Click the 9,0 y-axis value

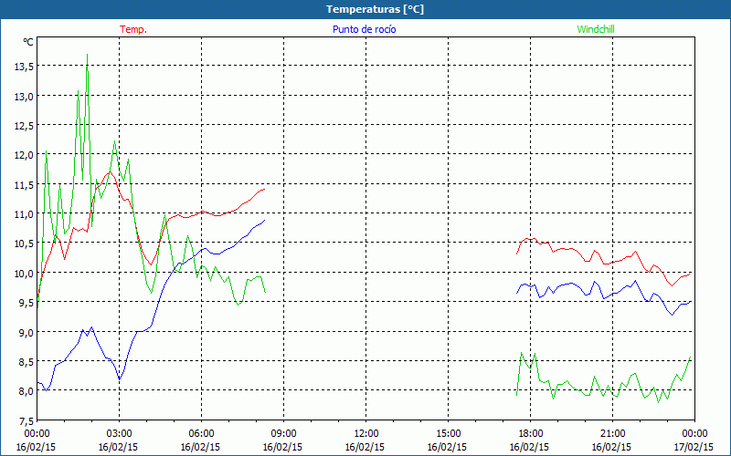pyautogui.click(x=26, y=332)
